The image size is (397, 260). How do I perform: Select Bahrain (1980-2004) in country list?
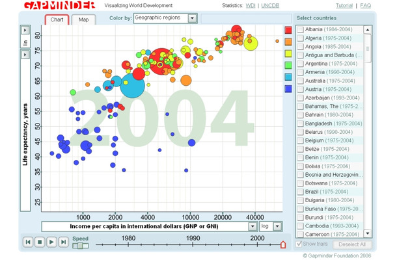(x=330, y=115)
